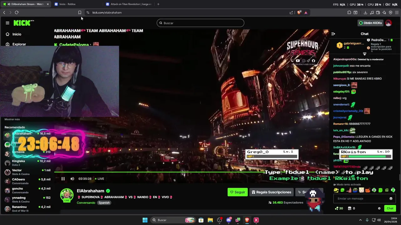Screen dimensions: 401x225
Task: Open chat settings gear icon
Action: click(x=379, y=208)
